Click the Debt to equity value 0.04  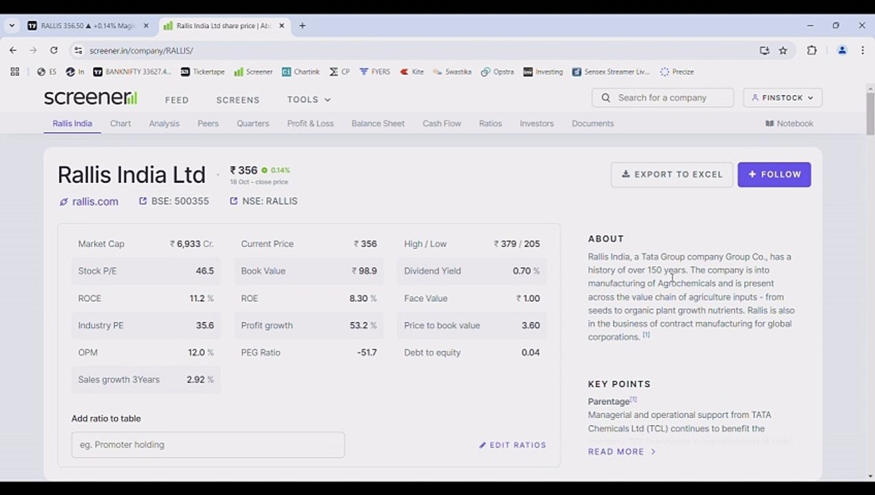click(x=530, y=353)
